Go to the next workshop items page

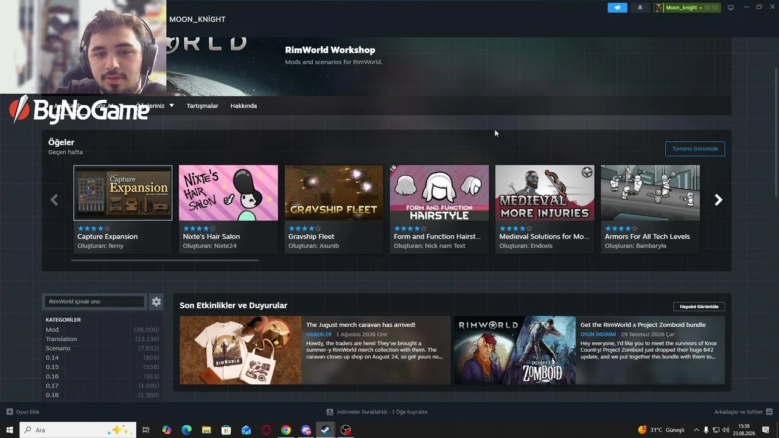pos(718,200)
